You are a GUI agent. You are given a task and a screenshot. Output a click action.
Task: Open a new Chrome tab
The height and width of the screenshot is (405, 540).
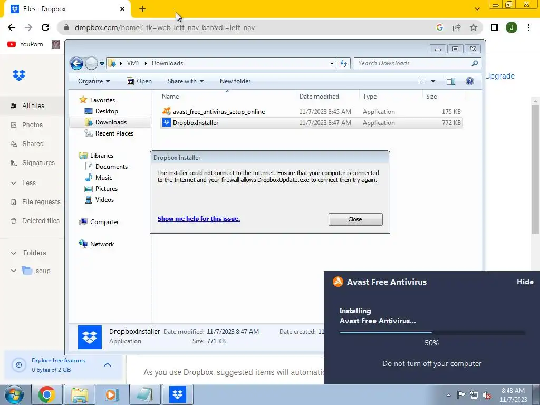pyautogui.click(x=142, y=9)
